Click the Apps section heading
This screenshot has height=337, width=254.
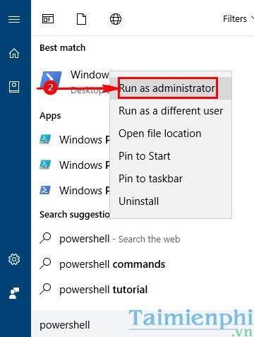click(50, 116)
